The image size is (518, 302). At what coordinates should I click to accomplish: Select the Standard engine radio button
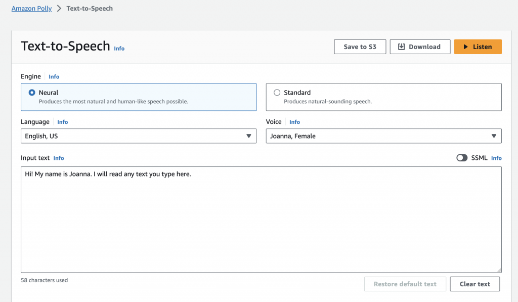(x=277, y=93)
